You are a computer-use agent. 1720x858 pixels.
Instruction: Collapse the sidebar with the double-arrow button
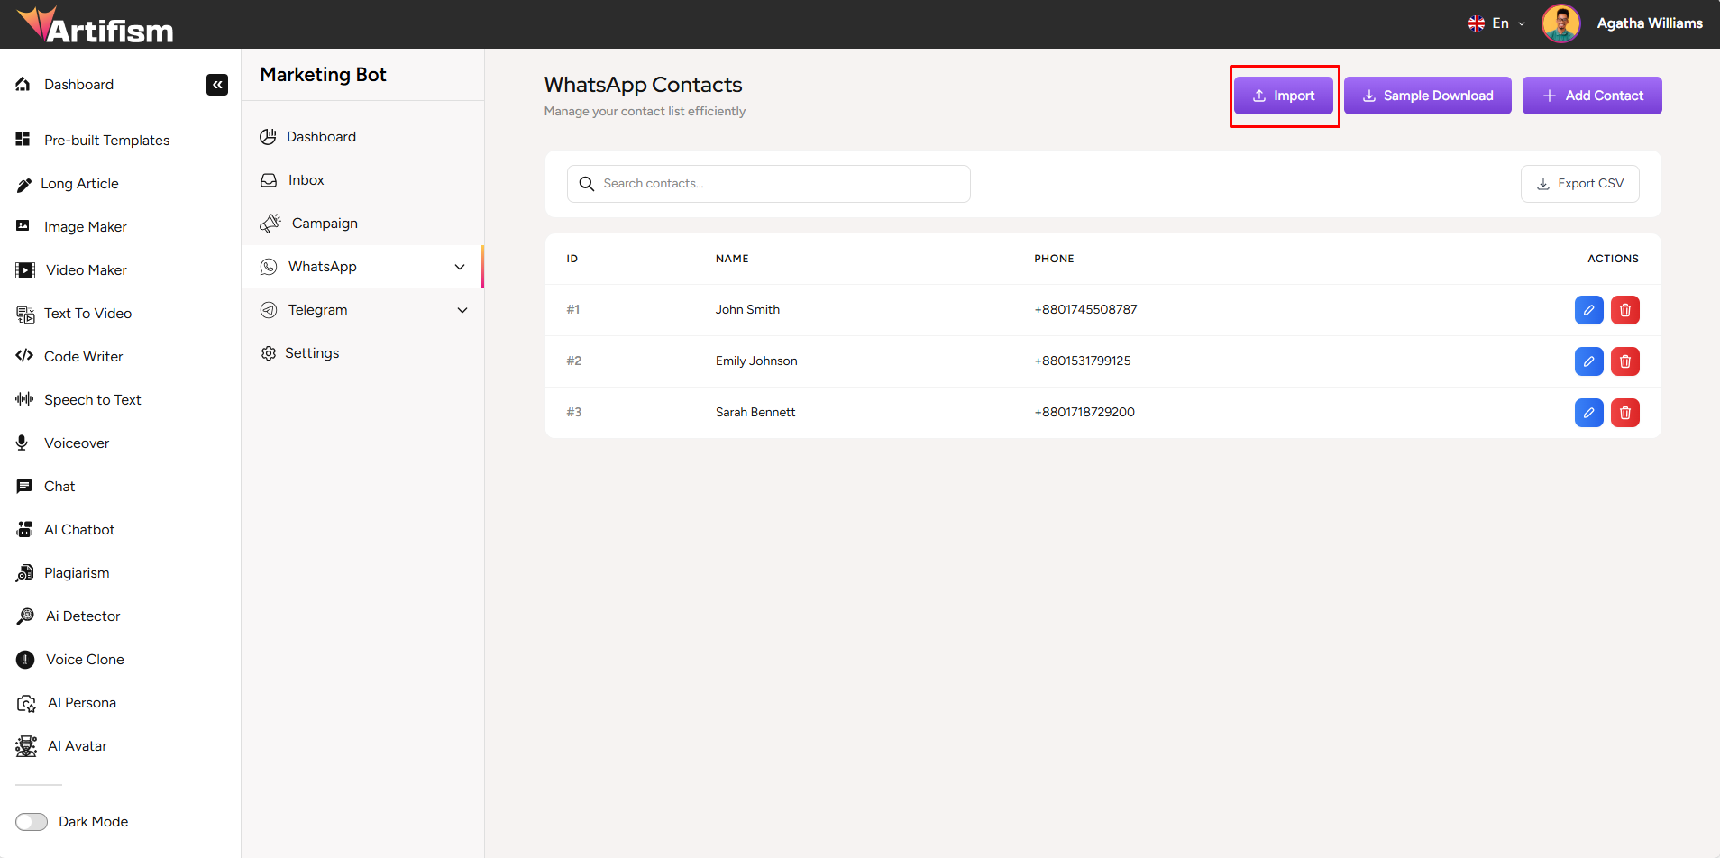(216, 84)
